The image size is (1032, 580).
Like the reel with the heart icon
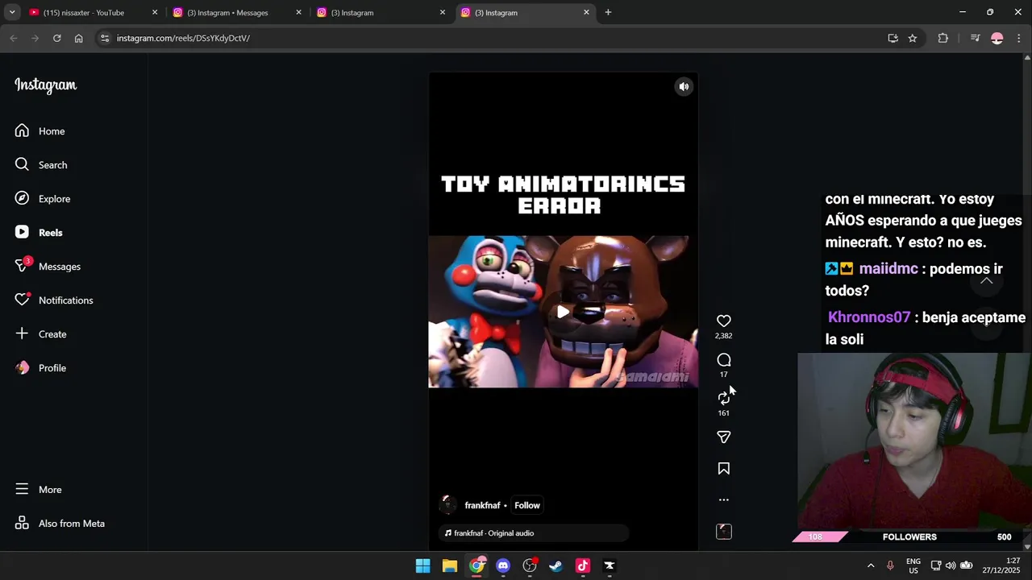coord(724,321)
